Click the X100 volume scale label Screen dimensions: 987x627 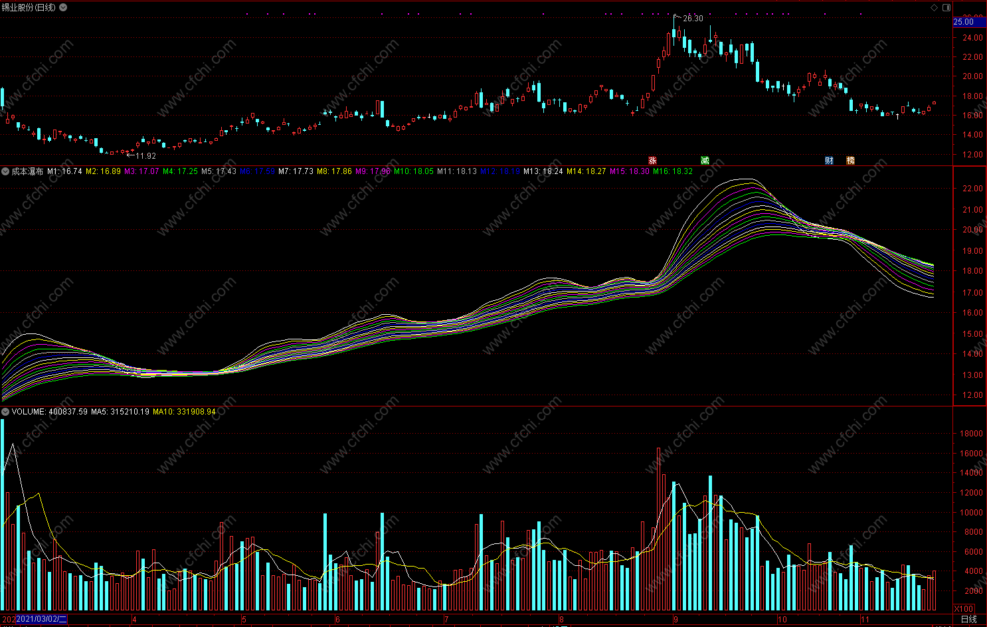pos(964,609)
